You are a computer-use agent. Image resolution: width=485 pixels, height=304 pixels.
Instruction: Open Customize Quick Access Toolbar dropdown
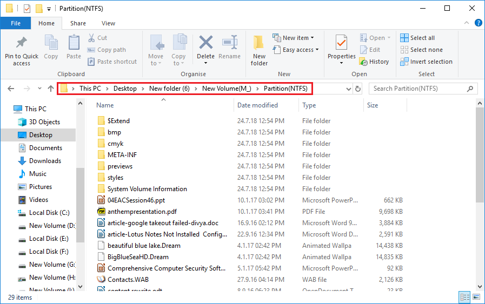pyautogui.click(x=49, y=9)
